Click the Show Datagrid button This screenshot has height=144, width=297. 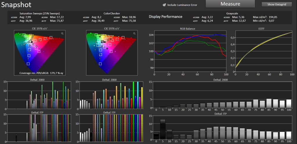click(276, 4)
